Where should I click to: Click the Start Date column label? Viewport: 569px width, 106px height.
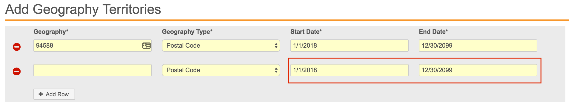point(306,32)
